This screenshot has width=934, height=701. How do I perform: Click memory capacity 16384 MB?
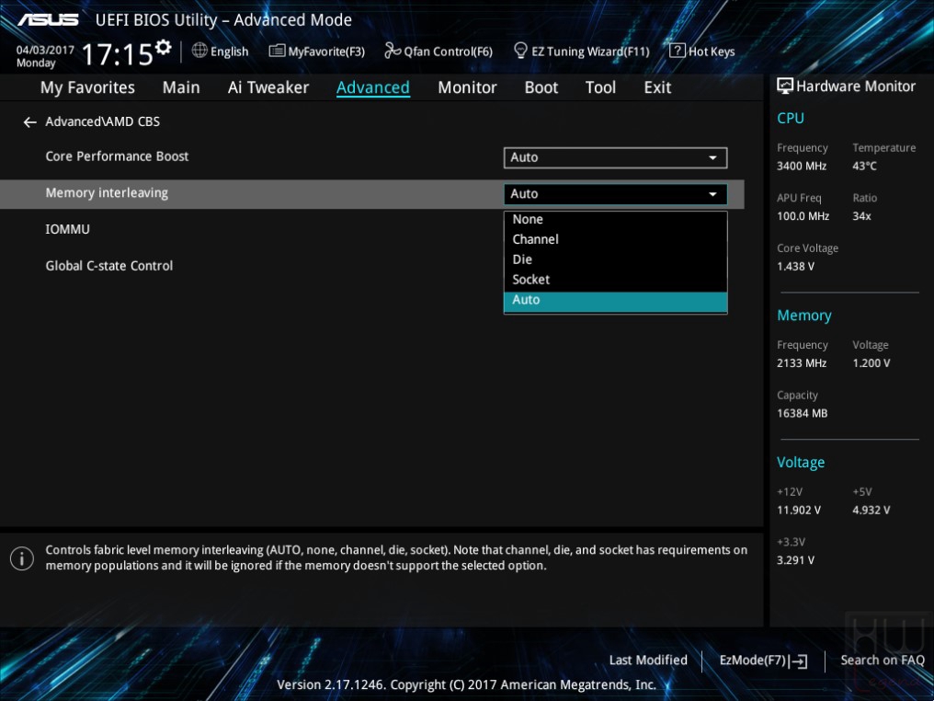pyautogui.click(x=802, y=413)
